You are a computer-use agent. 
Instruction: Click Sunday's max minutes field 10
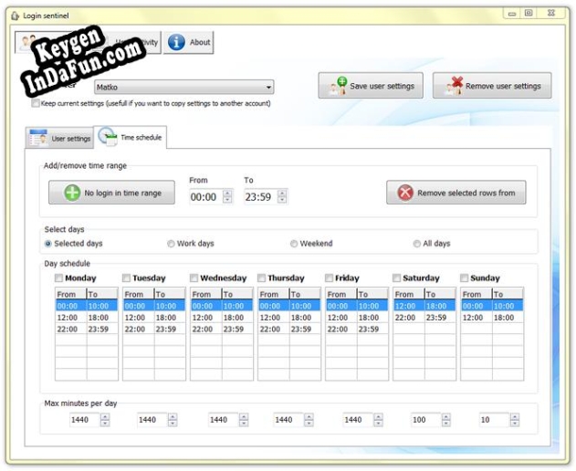495,420
